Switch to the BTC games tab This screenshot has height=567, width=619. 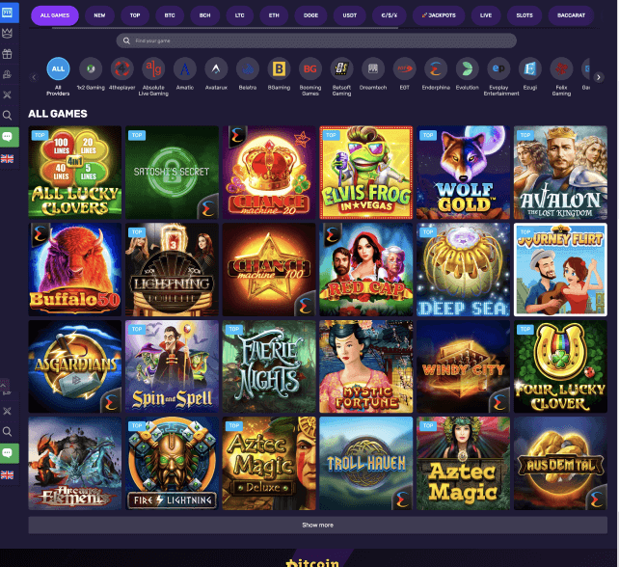[x=170, y=15]
